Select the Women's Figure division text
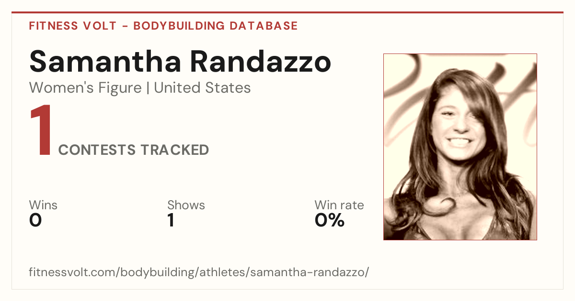This screenshot has height=301, width=575. coord(85,88)
